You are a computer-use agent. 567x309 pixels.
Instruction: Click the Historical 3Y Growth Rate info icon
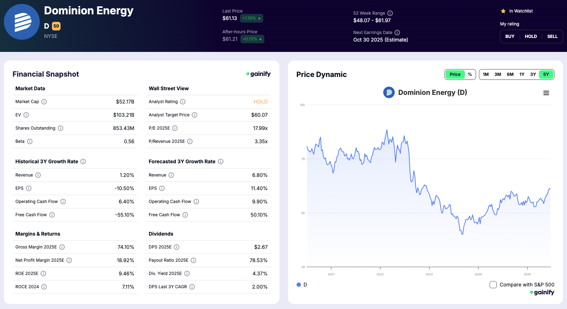coord(83,161)
